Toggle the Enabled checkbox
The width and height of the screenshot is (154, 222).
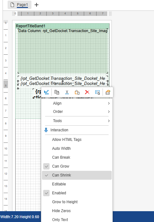(x=46, y=193)
